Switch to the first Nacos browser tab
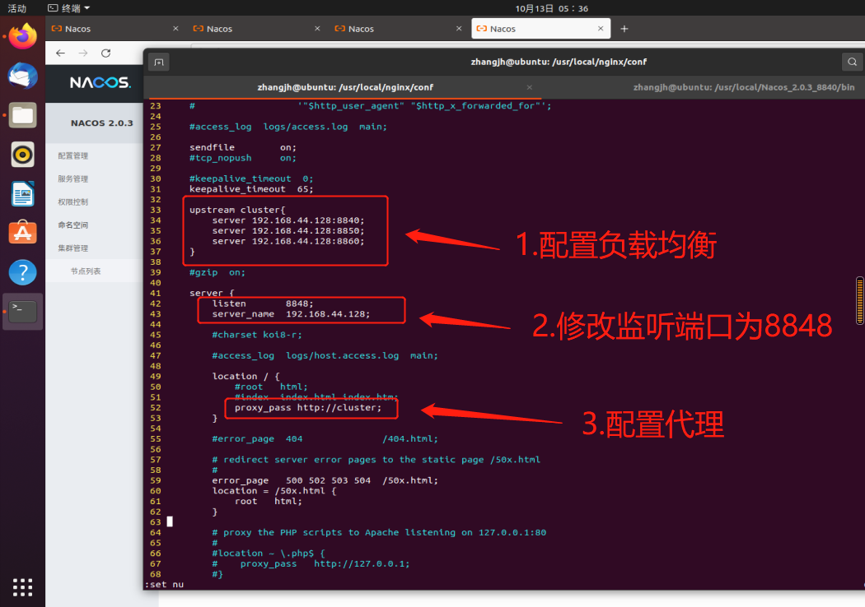The width and height of the screenshot is (865, 607). coord(115,29)
